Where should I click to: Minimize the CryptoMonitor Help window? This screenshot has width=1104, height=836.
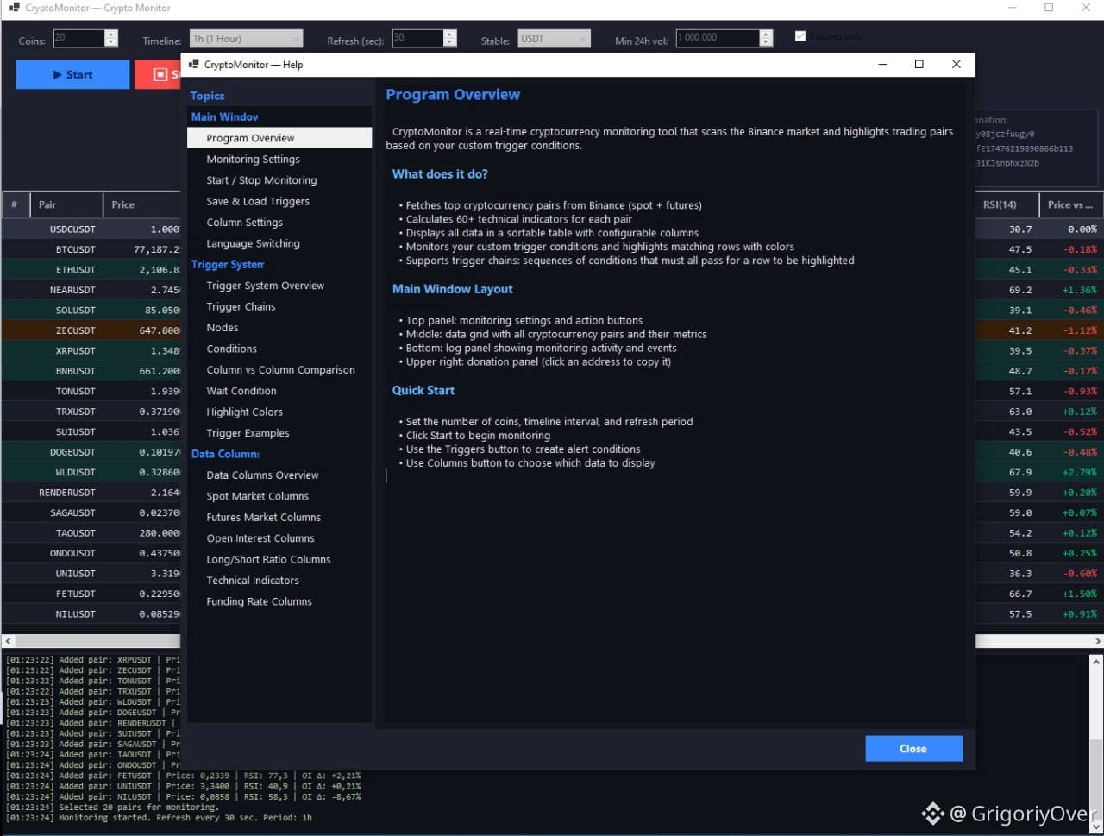[882, 64]
